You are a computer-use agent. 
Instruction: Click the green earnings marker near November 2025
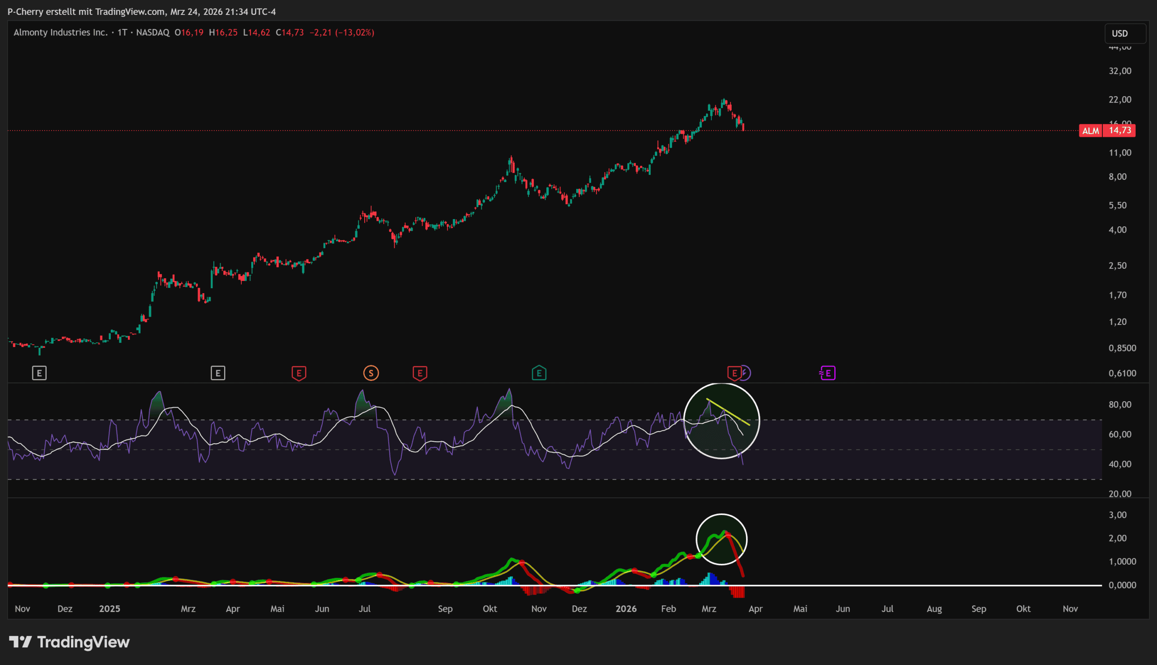tap(539, 373)
